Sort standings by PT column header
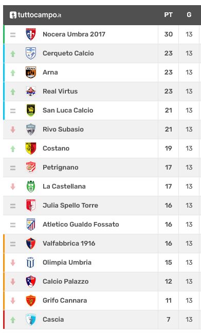Image resolution: width=201 pixels, height=334 pixels. (168, 15)
